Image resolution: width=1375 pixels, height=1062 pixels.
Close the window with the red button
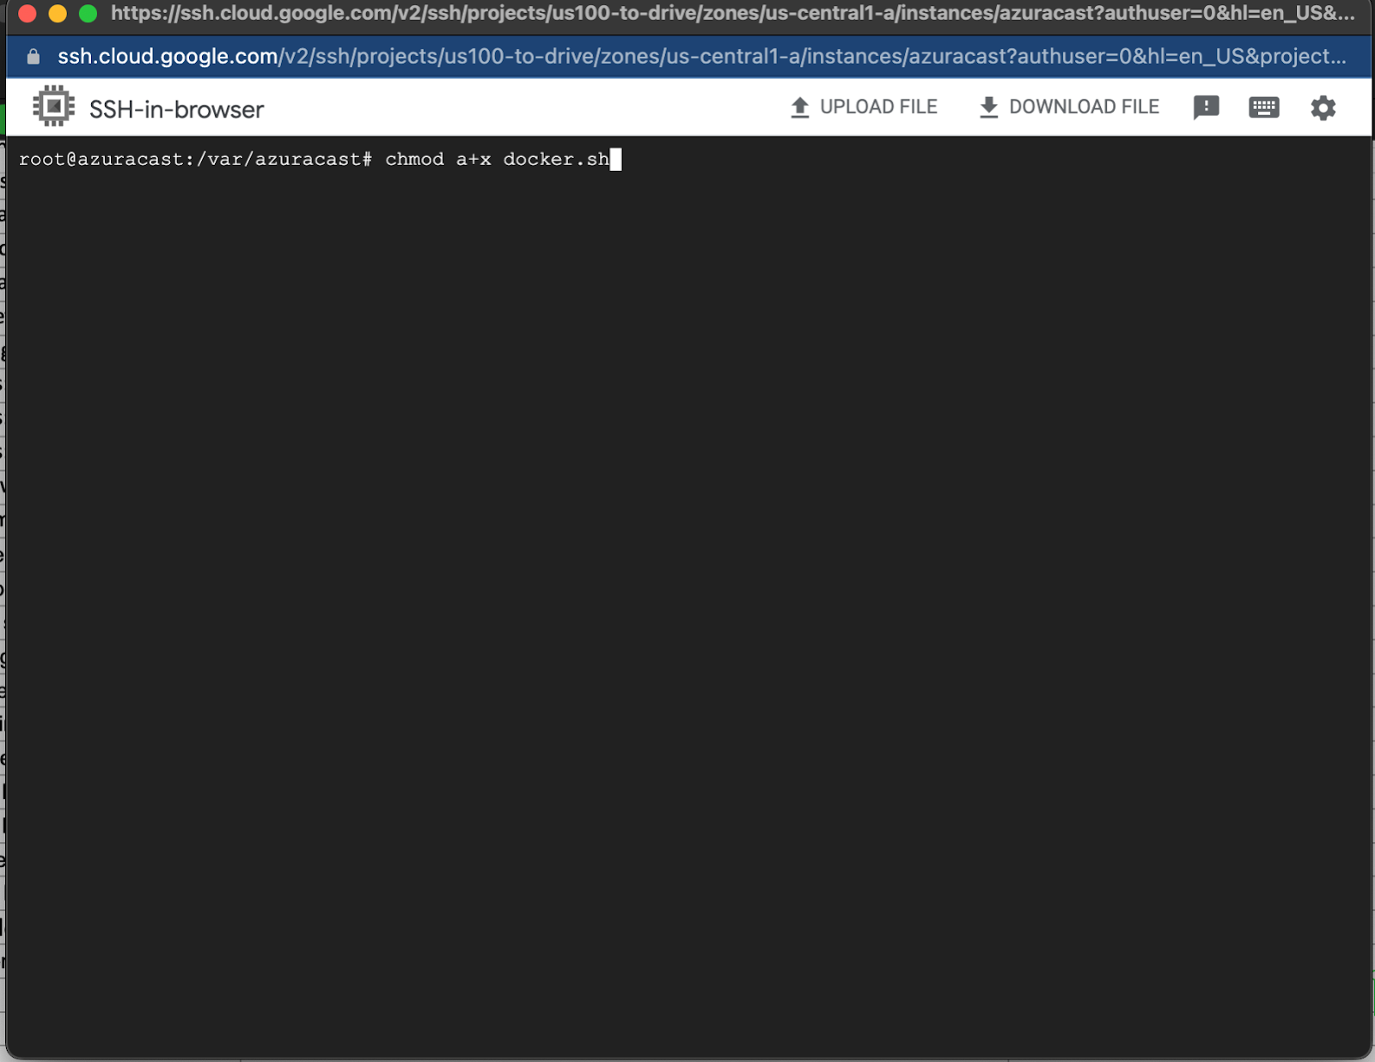point(27,14)
